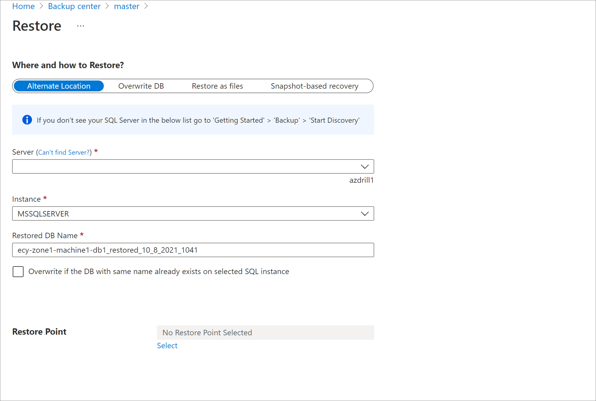Click the Server dropdown chevron arrow

[x=365, y=167]
